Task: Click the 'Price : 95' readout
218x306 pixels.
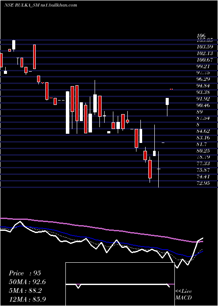Action: (x=25, y=273)
